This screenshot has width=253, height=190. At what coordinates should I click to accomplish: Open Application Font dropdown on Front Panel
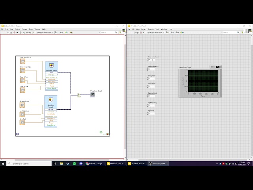pyautogui.click(x=155, y=32)
